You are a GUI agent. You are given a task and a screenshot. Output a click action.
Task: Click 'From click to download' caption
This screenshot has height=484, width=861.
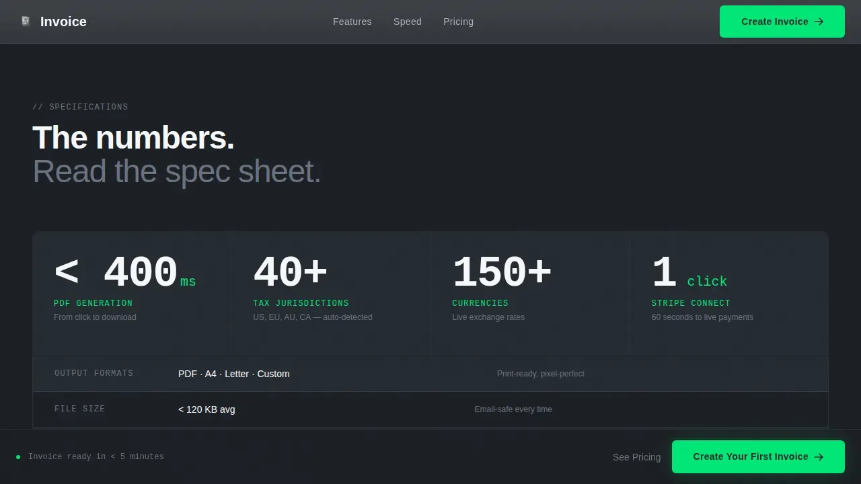click(x=95, y=317)
